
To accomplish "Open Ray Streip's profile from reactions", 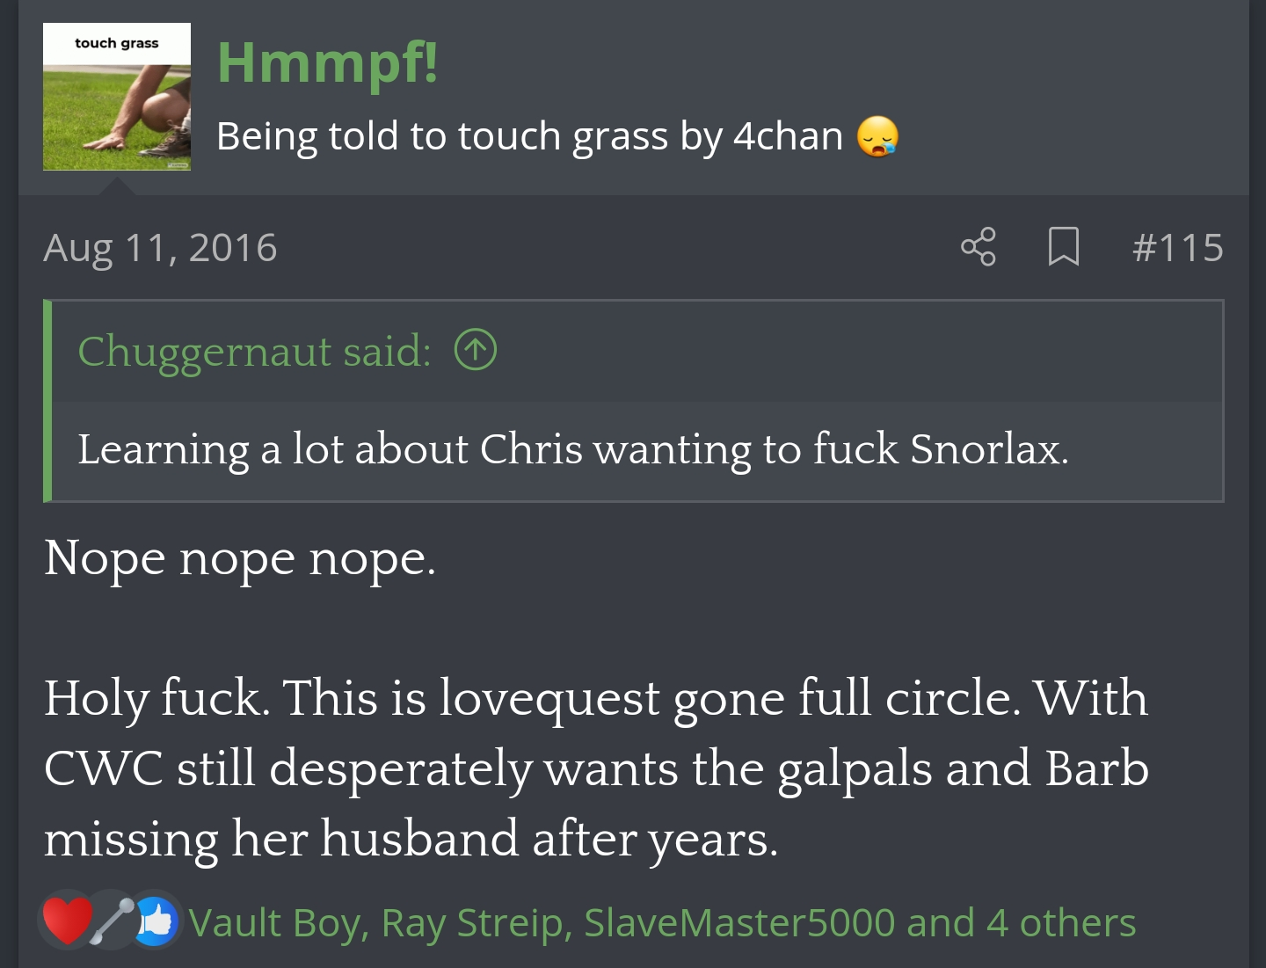I will [474, 923].
